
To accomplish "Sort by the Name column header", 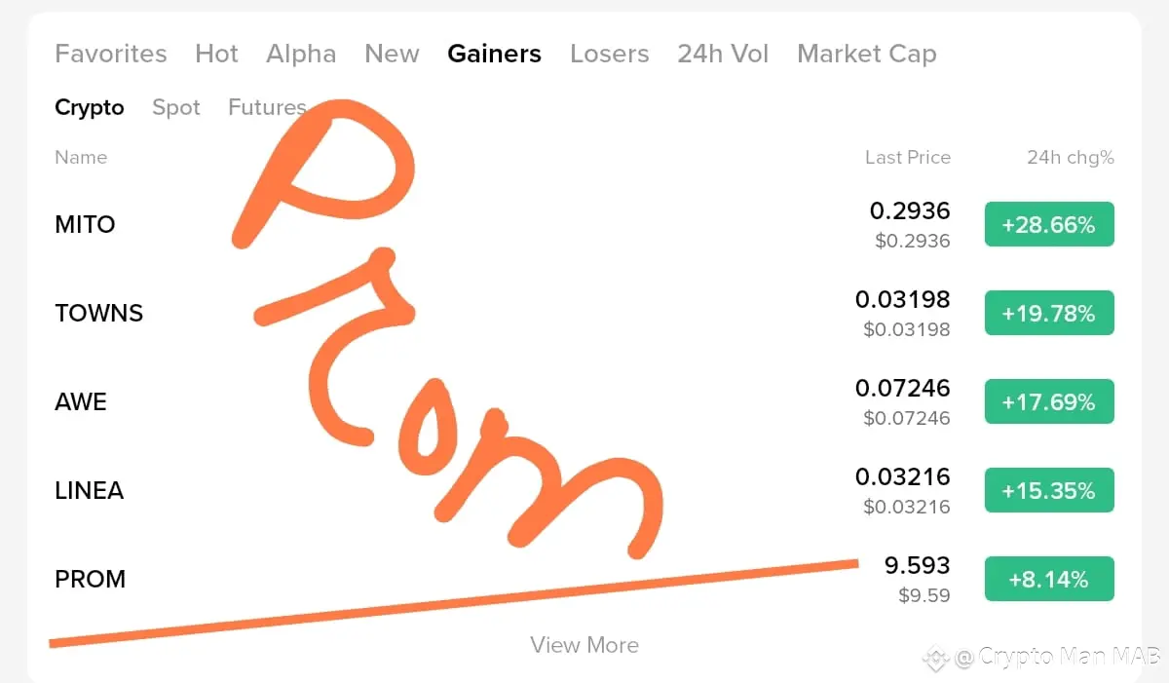I will 81,157.
